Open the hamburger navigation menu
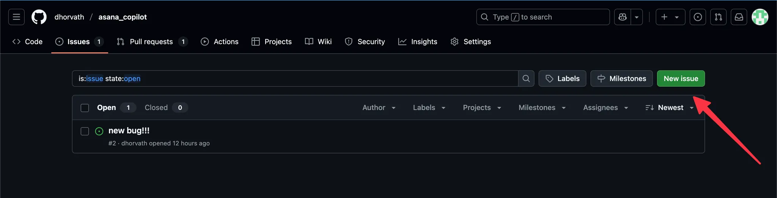Viewport: 777px width, 198px height. [x=16, y=17]
